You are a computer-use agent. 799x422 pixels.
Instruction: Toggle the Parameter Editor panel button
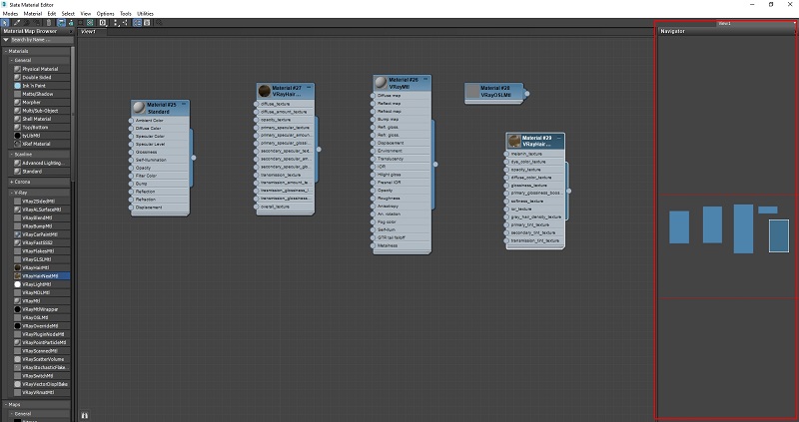[146, 21]
